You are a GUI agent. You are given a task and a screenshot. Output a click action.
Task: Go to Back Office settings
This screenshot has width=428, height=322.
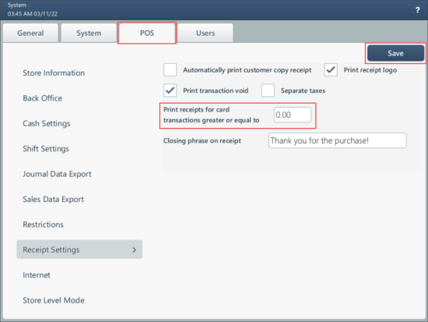coord(43,98)
